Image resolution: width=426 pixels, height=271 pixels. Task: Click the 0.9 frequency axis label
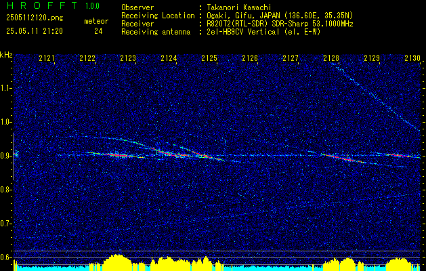pyautogui.click(x=5, y=156)
